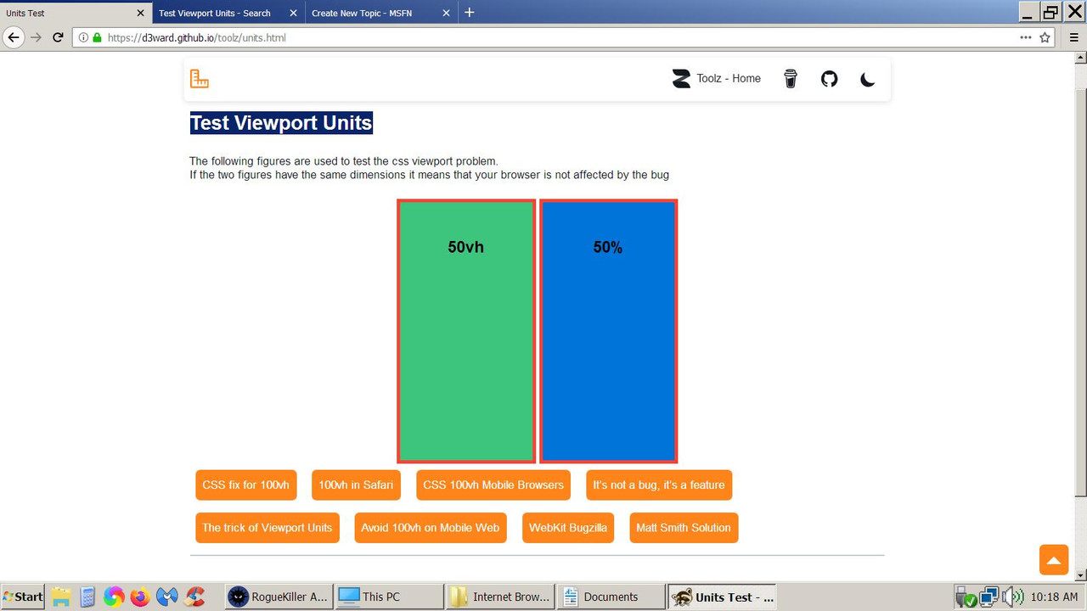Switch to RogueKiller taskbar window
This screenshot has height=611, width=1087.
coord(279,597)
